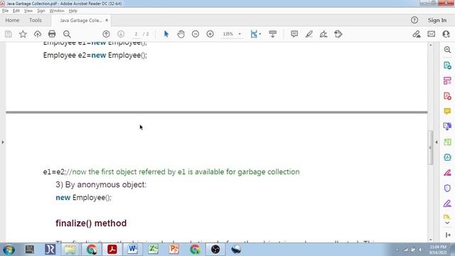455x256 pixels.
Task: Open Word from the taskbar
Action: (133, 250)
